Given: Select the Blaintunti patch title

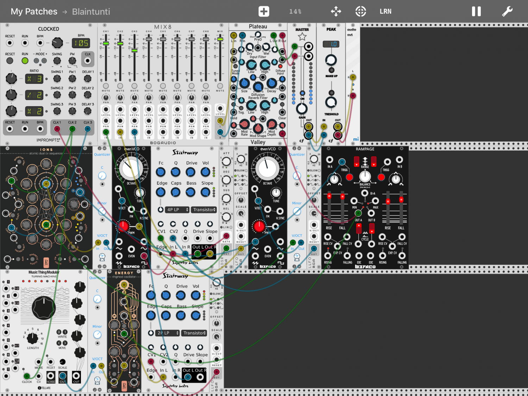Looking at the screenshot, I should click(x=91, y=12).
